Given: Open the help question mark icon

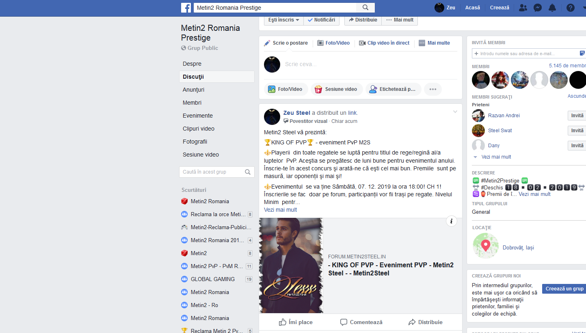Looking at the screenshot, I should [570, 8].
